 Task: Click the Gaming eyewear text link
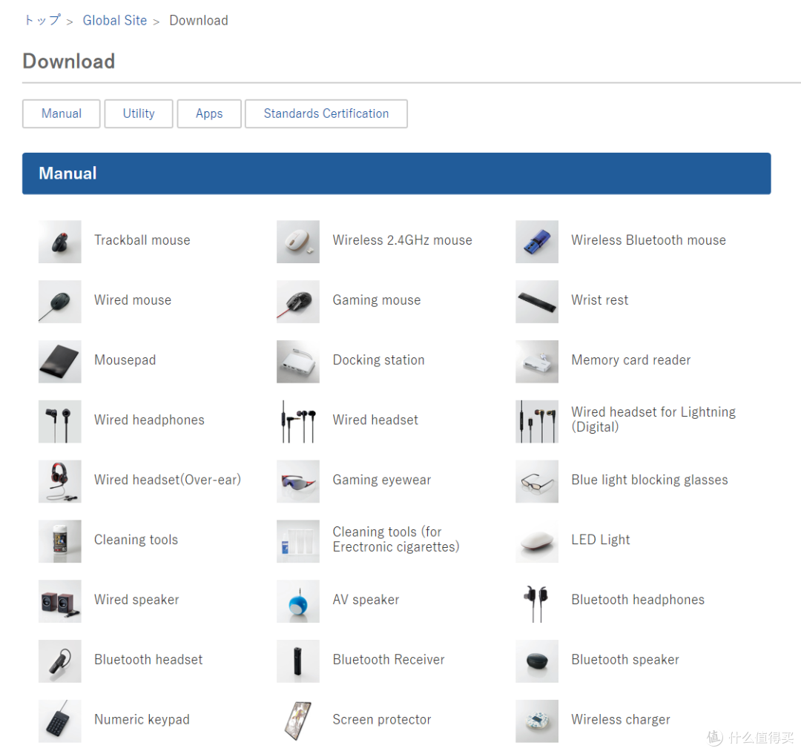coord(382,480)
